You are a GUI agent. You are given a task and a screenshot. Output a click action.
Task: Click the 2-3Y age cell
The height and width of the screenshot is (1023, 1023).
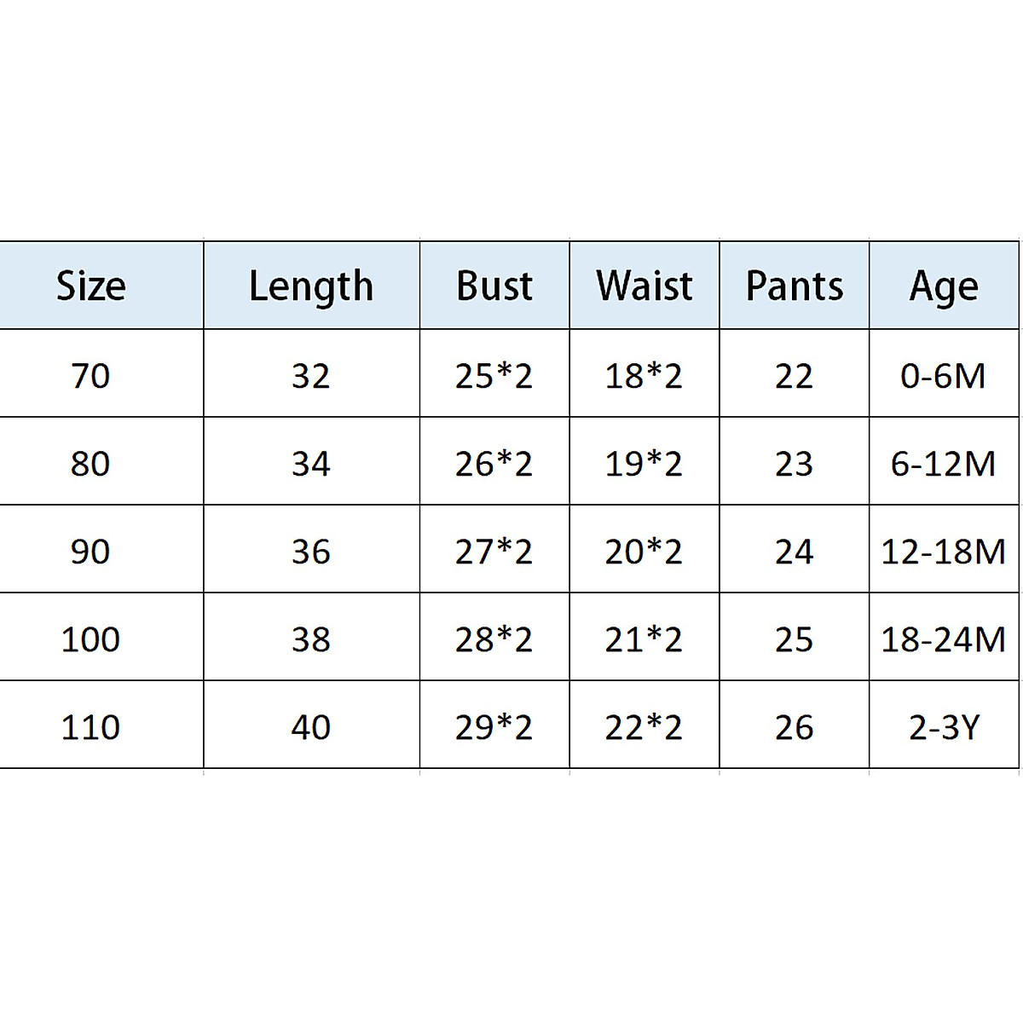click(944, 726)
